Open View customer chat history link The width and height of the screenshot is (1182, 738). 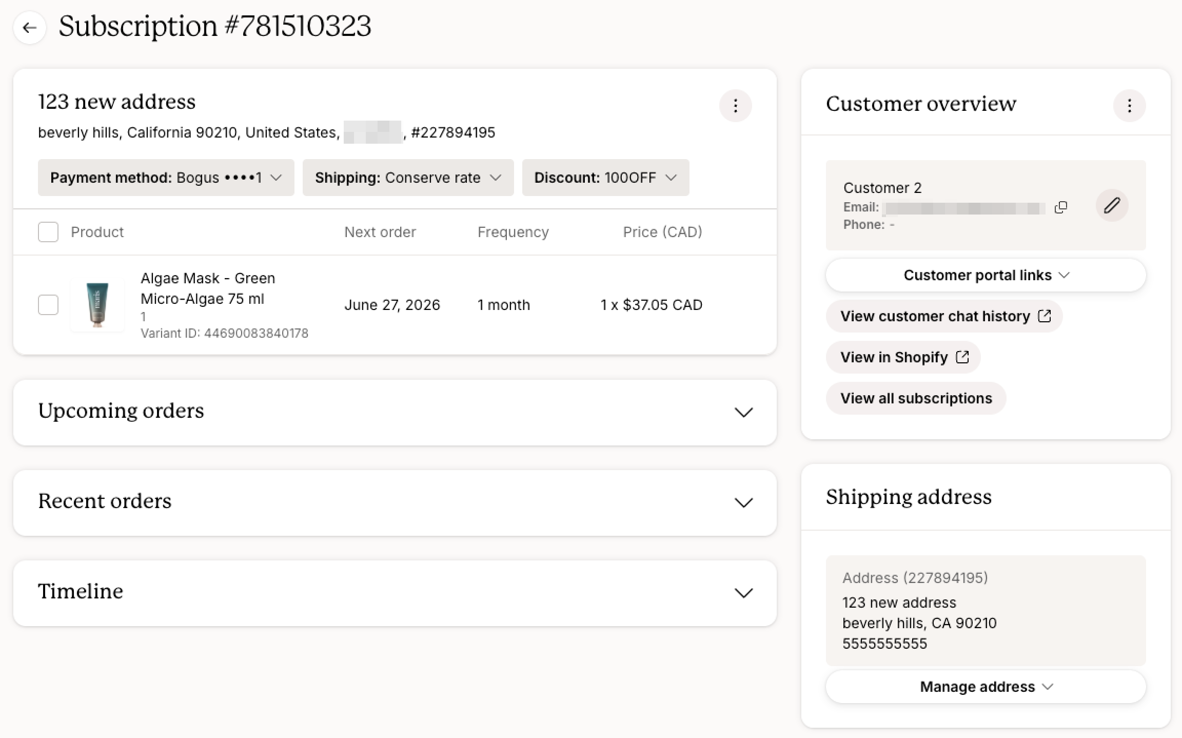click(944, 316)
